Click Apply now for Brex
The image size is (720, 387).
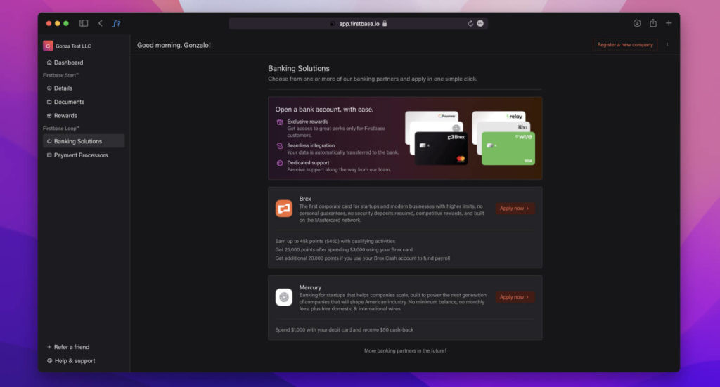click(x=515, y=208)
